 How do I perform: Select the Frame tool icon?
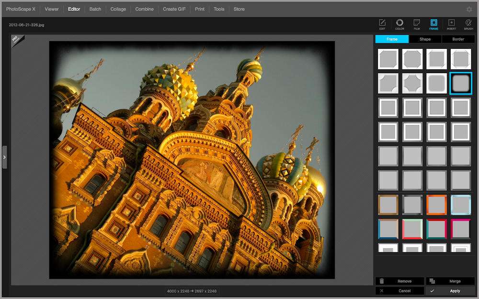pyautogui.click(x=433, y=24)
